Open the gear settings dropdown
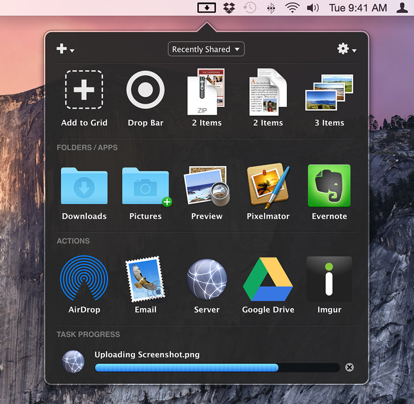414x404 pixels. (x=346, y=49)
